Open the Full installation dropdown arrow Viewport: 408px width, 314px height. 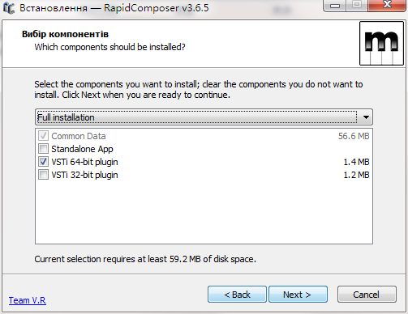pyautogui.click(x=366, y=117)
